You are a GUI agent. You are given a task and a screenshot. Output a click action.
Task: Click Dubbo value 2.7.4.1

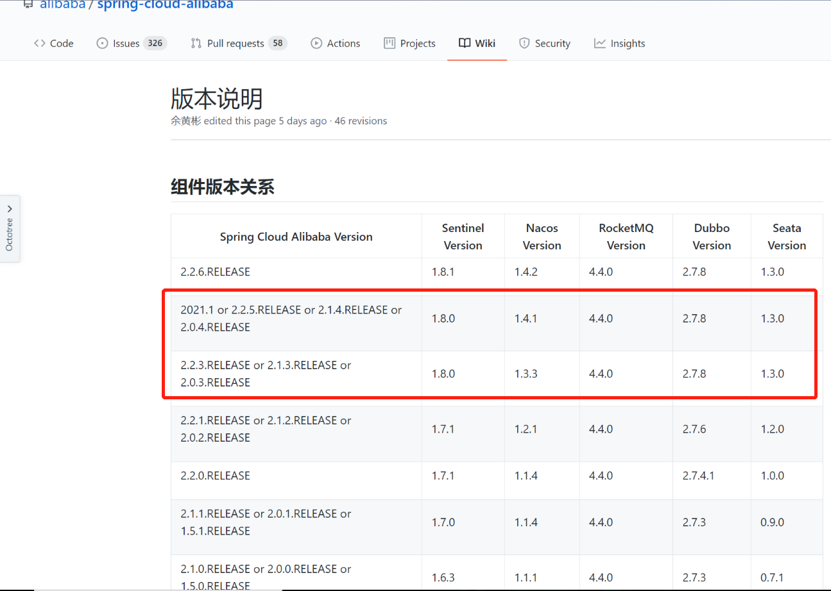click(x=699, y=476)
